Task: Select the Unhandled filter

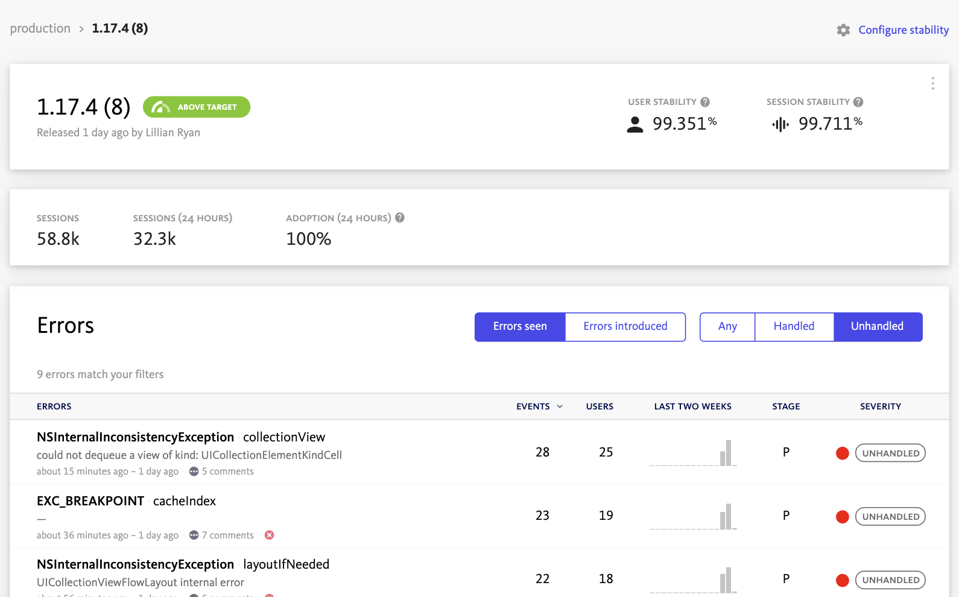Action: coord(878,327)
